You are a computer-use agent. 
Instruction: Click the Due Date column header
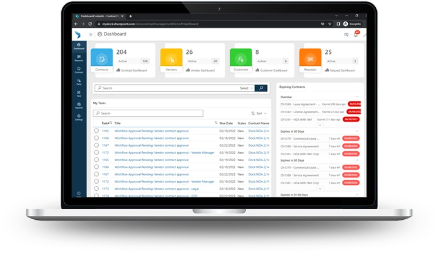pyautogui.click(x=226, y=123)
